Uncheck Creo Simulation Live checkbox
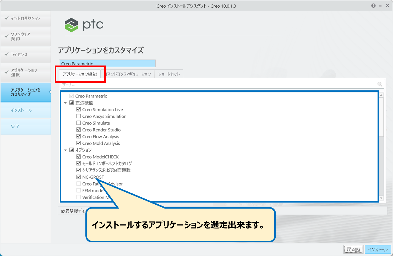Screen dimensions: 393x256 [x=79, y=110]
